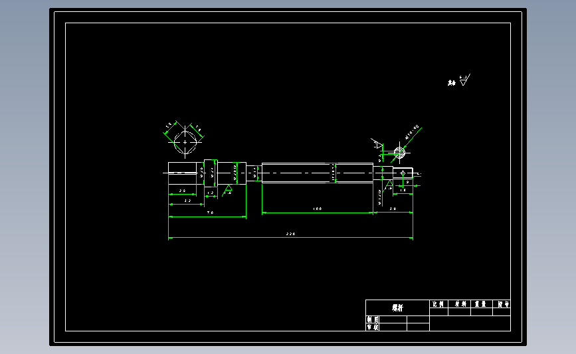Click the 重量 title block header
Viewport: 576px width, 354px height.
pyautogui.click(x=480, y=304)
